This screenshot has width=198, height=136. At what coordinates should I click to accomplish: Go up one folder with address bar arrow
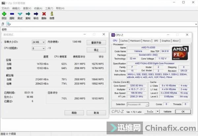coord(3,24)
